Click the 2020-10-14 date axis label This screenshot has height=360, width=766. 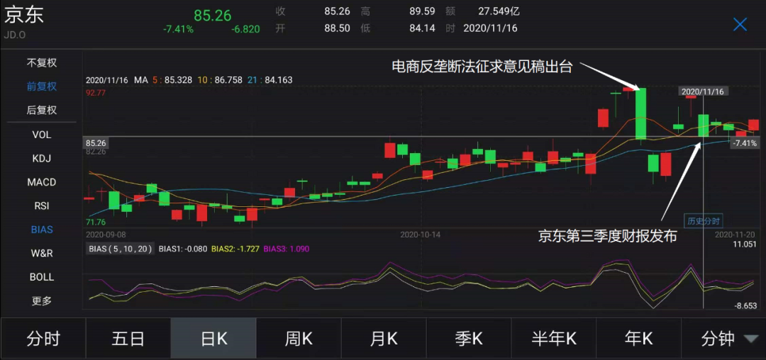tap(421, 234)
